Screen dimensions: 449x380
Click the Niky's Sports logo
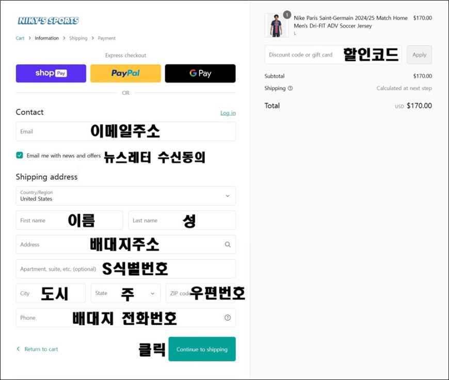[x=48, y=21]
